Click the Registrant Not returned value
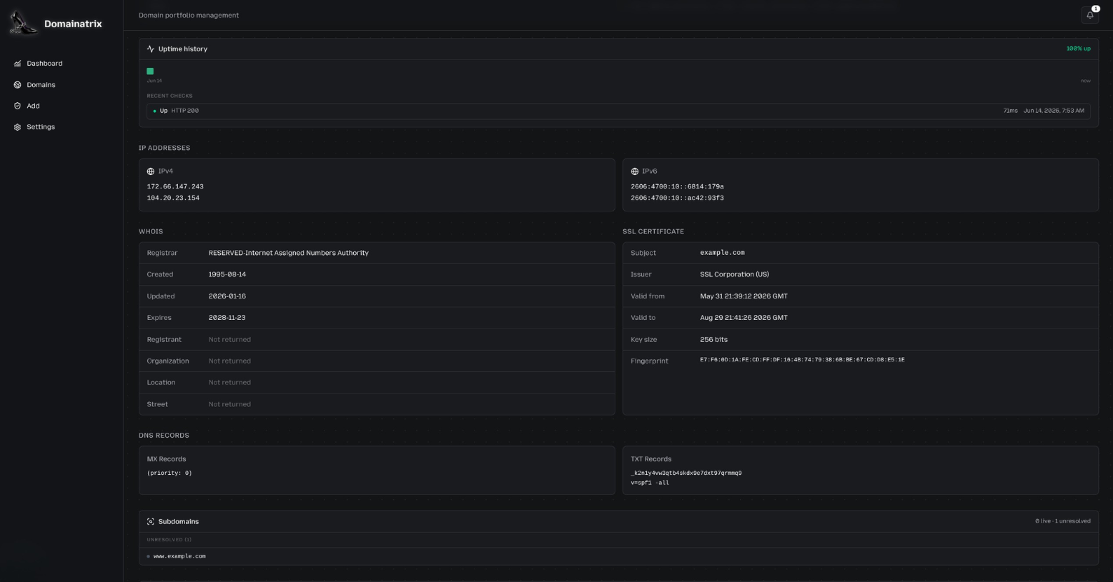Image resolution: width=1113 pixels, height=582 pixels. pyautogui.click(x=229, y=340)
